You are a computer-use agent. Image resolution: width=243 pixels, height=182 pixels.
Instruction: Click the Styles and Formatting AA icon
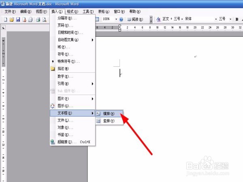coord(158,19)
